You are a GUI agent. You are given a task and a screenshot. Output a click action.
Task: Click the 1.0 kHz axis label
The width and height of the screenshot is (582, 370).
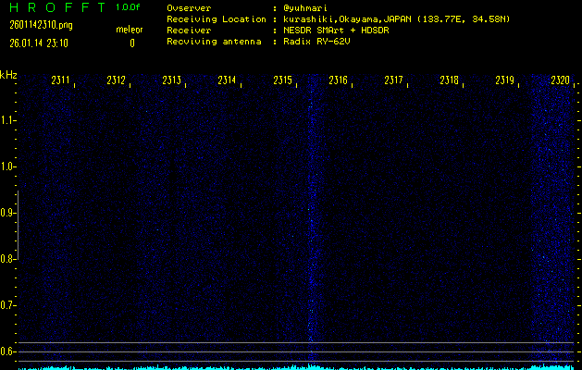point(6,166)
